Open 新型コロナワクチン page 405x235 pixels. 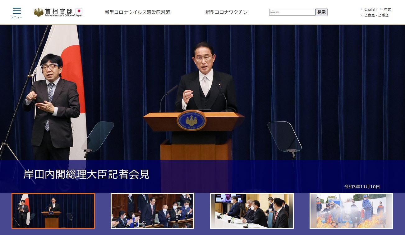coord(226,12)
